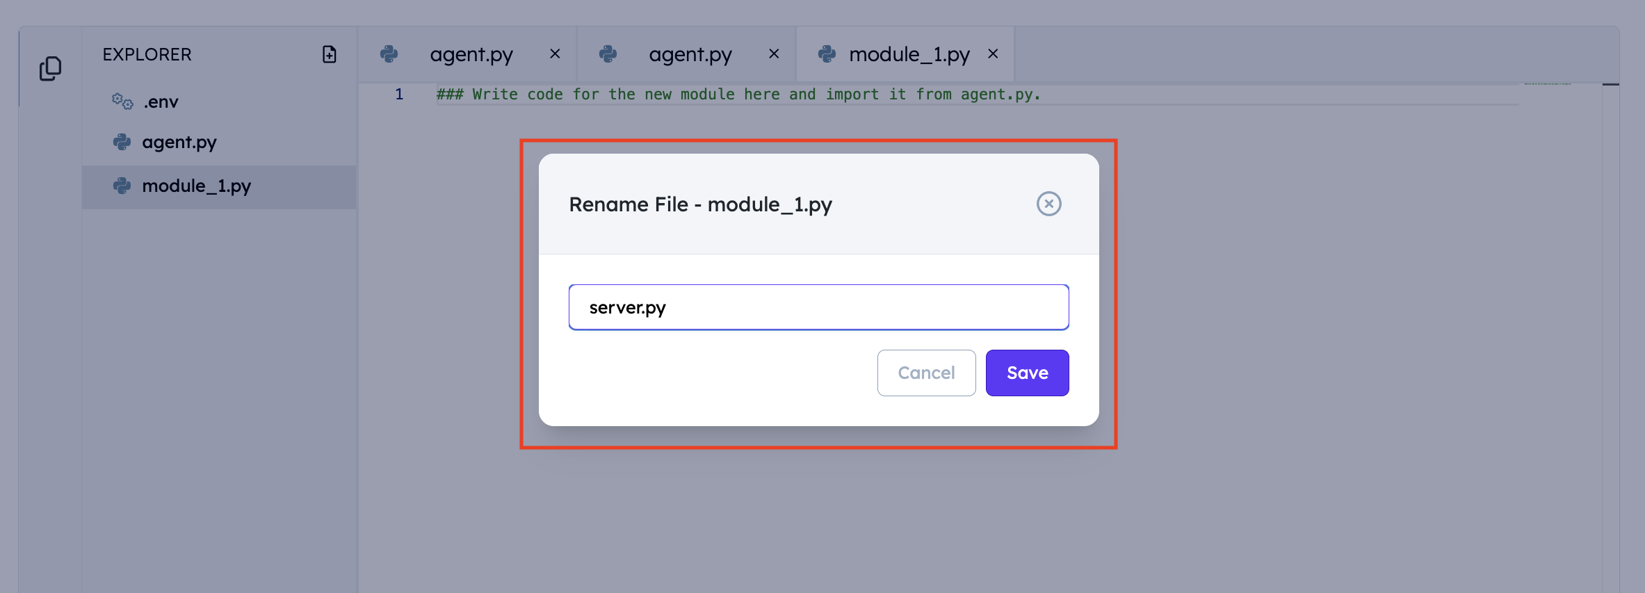Close the module_1.py tab
1645x593 pixels.
click(x=993, y=54)
